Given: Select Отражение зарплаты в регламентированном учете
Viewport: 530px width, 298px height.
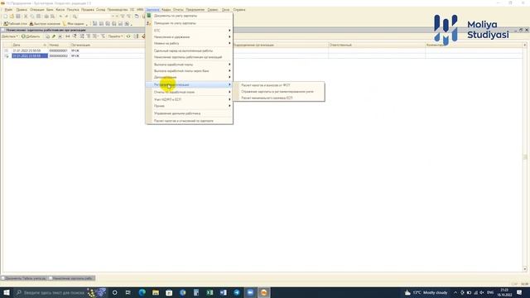Looking at the screenshot, I should point(279,92).
